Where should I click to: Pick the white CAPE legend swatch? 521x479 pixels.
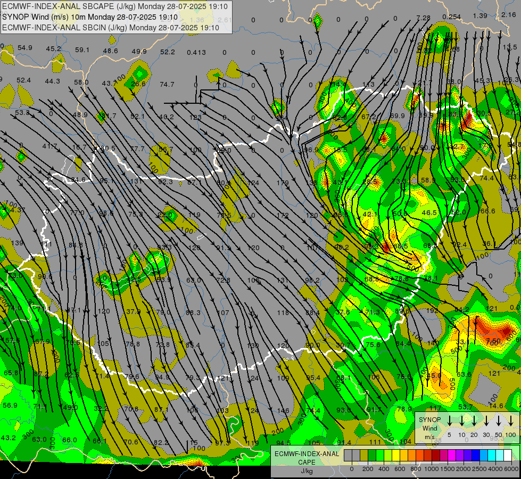[508, 455]
